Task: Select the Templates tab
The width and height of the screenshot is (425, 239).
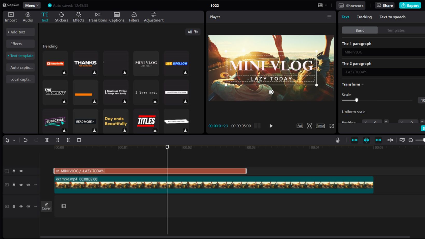Action: (x=396, y=30)
